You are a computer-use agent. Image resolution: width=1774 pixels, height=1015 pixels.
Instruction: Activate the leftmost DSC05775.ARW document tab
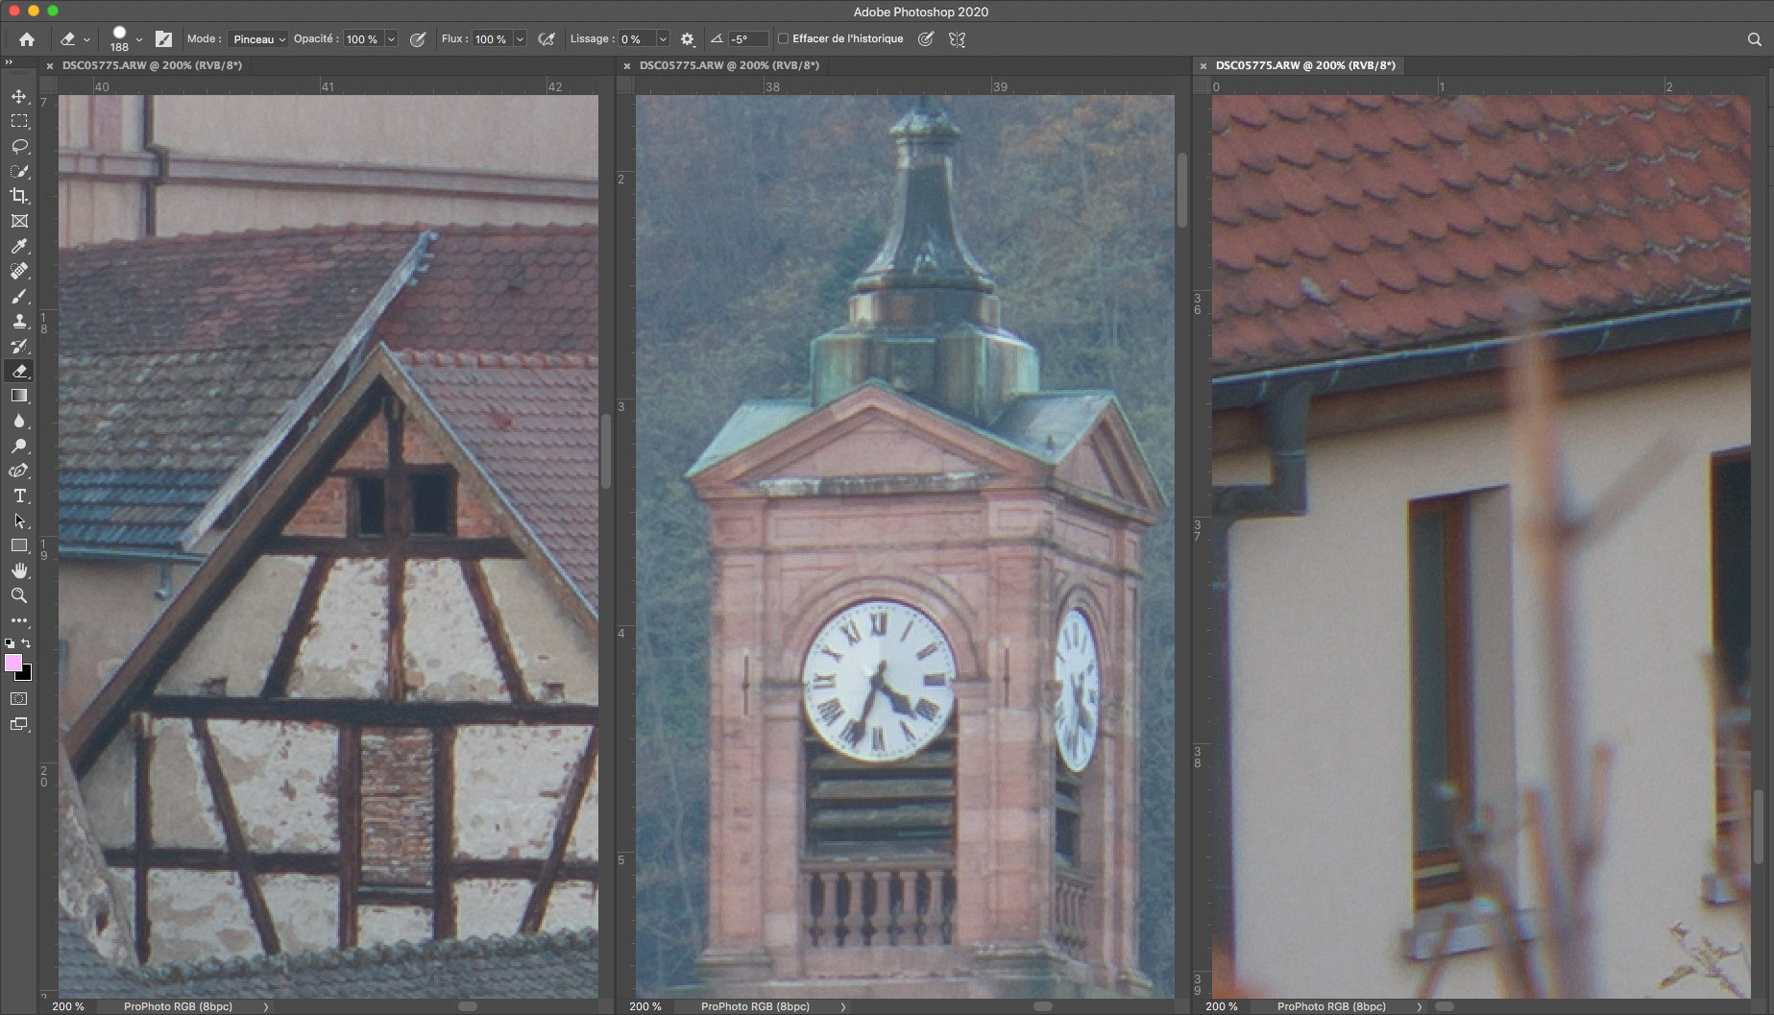click(x=152, y=65)
